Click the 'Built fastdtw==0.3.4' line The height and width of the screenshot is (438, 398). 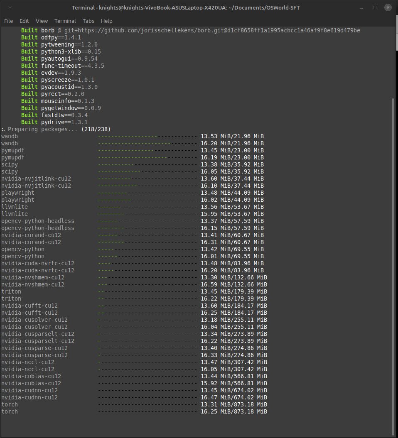tap(54, 115)
